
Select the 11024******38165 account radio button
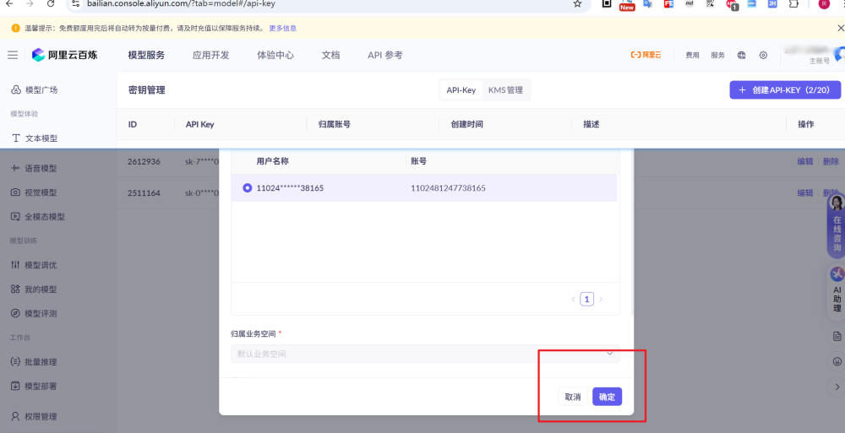[x=248, y=187]
